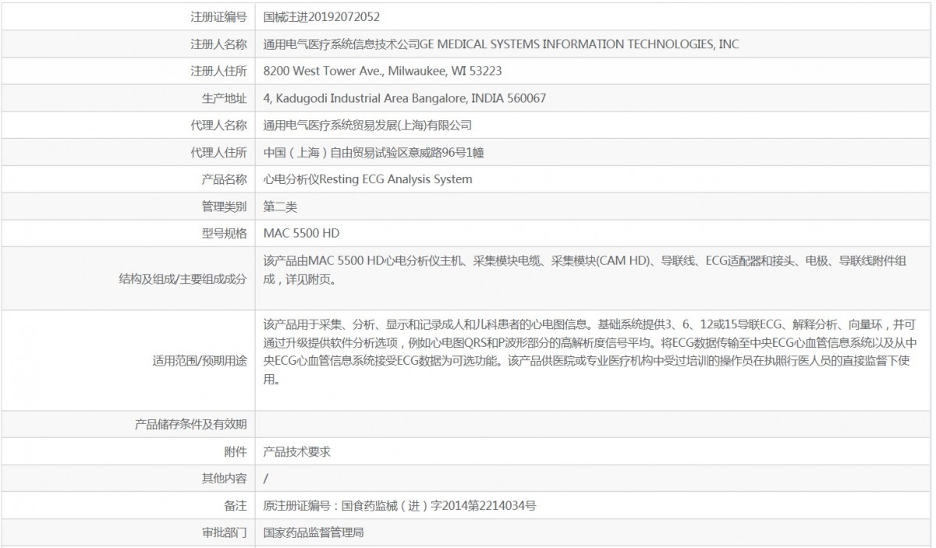936x548 pixels.
Task: Select the label 代理人名称
Action: point(219,125)
